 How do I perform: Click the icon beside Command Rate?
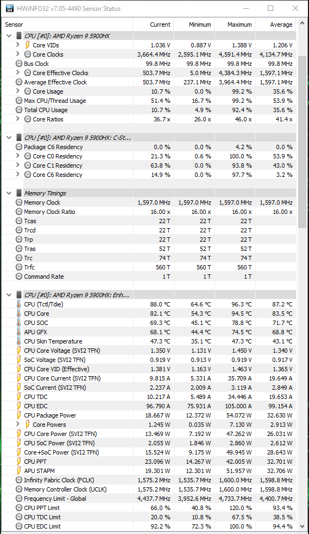19,276
